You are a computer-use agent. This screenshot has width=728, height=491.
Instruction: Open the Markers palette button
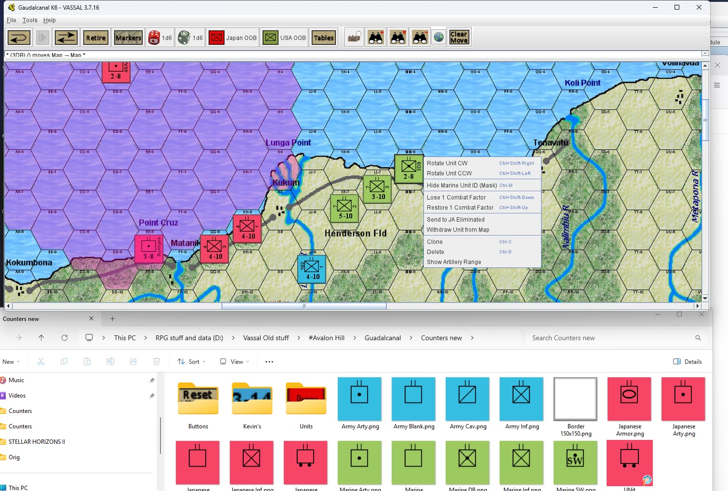pyautogui.click(x=128, y=38)
